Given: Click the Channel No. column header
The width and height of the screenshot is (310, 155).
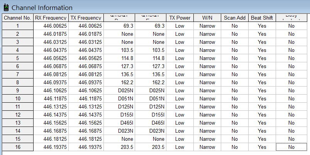Looking at the screenshot, I should [x=18, y=18].
